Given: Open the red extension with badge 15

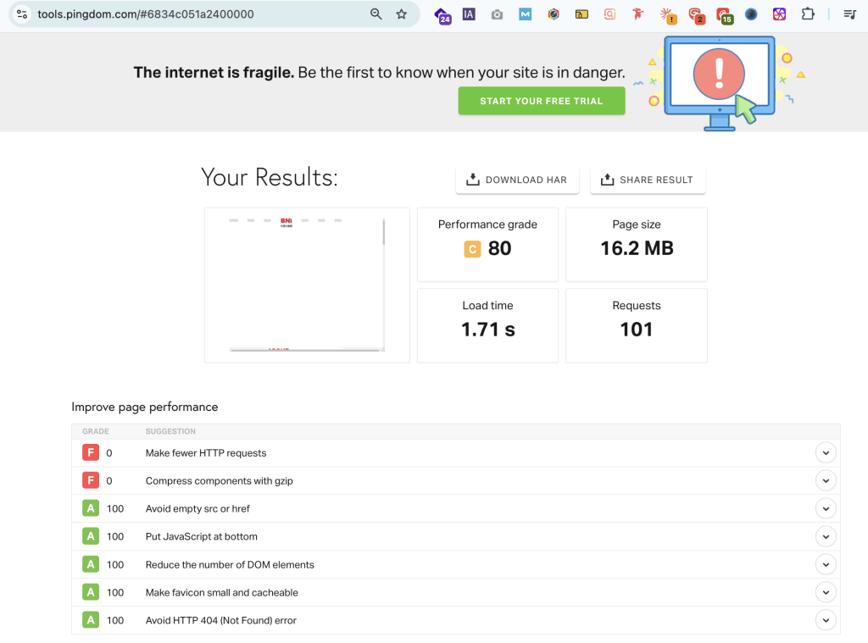Looking at the screenshot, I should 724,15.
